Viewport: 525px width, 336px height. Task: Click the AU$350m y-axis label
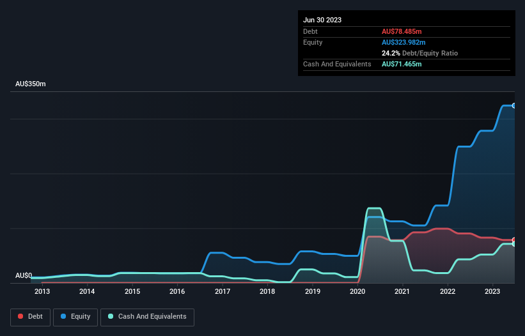pos(31,84)
